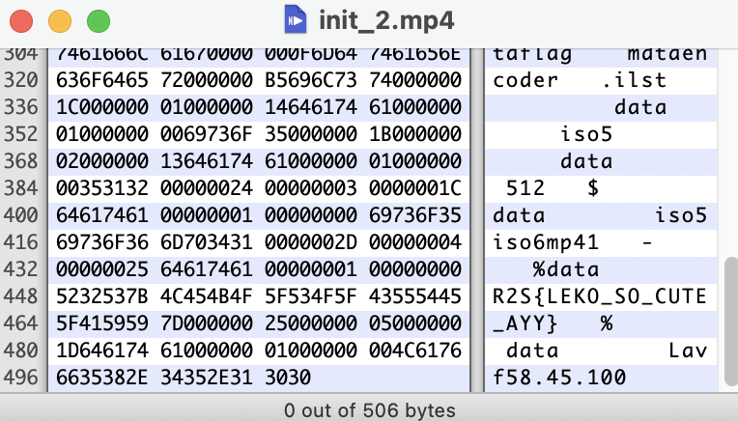Image resolution: width=738 pixels, height=421 pixels.
Task: Minimize window with the yellow button
Action: [x=60, y=20]
